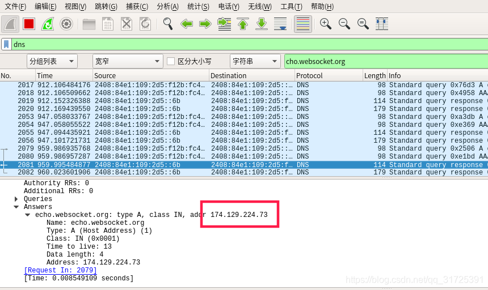Zoom in on packet text

326,24
